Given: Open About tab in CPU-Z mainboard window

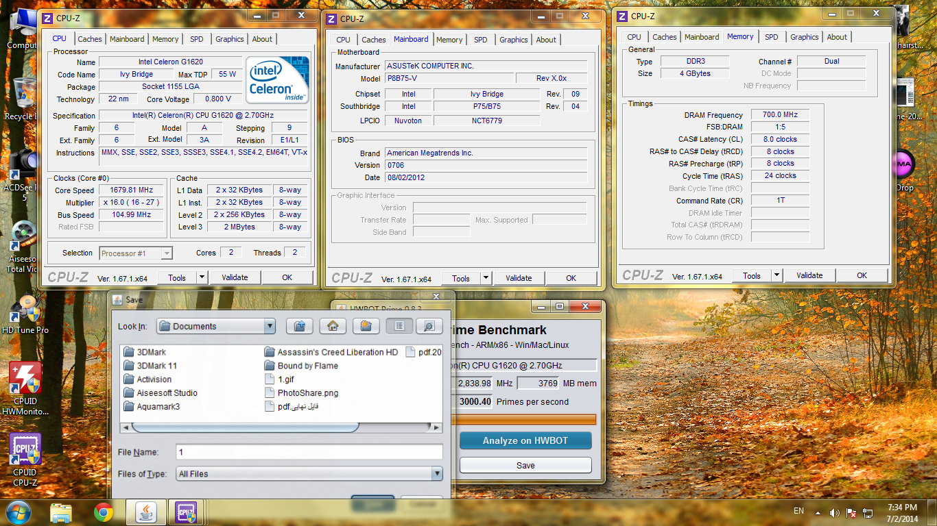Looking at the screenshot, I should (x=546, y=40).
